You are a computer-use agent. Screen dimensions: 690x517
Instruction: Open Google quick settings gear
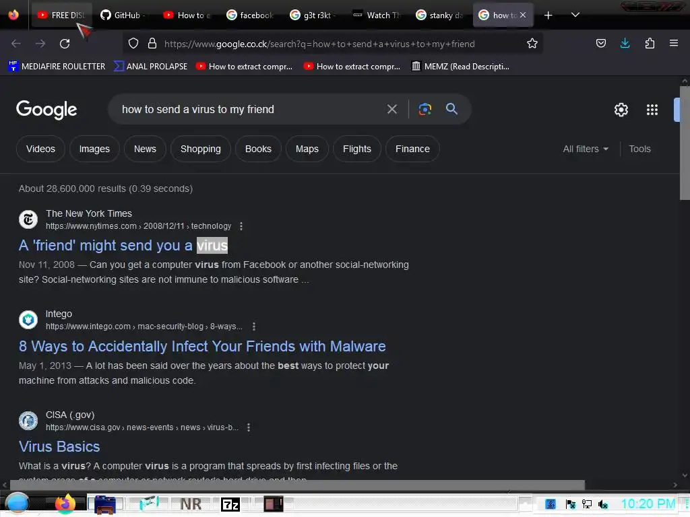tap(621, 110)
